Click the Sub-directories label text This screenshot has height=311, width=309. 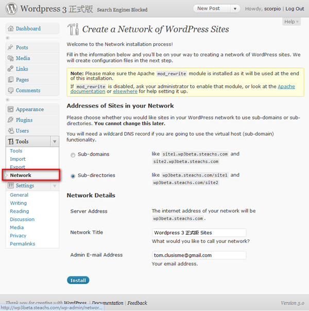tap(96, 176)
